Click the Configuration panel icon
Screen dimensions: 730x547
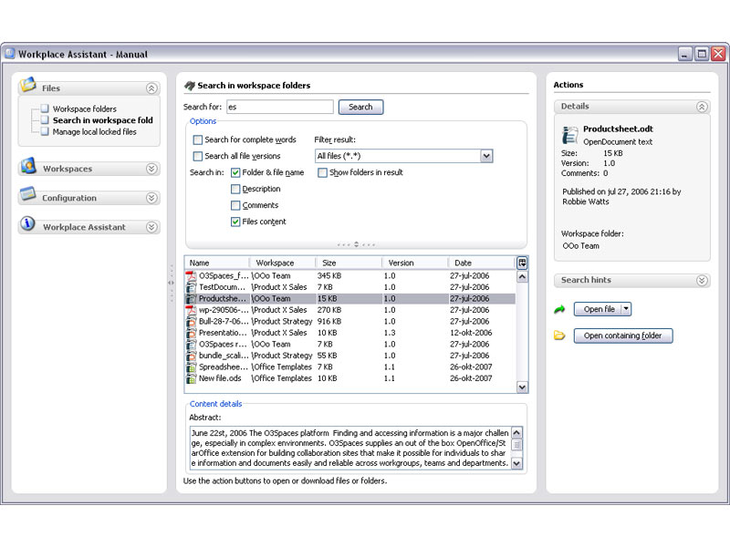coord(27,195)
